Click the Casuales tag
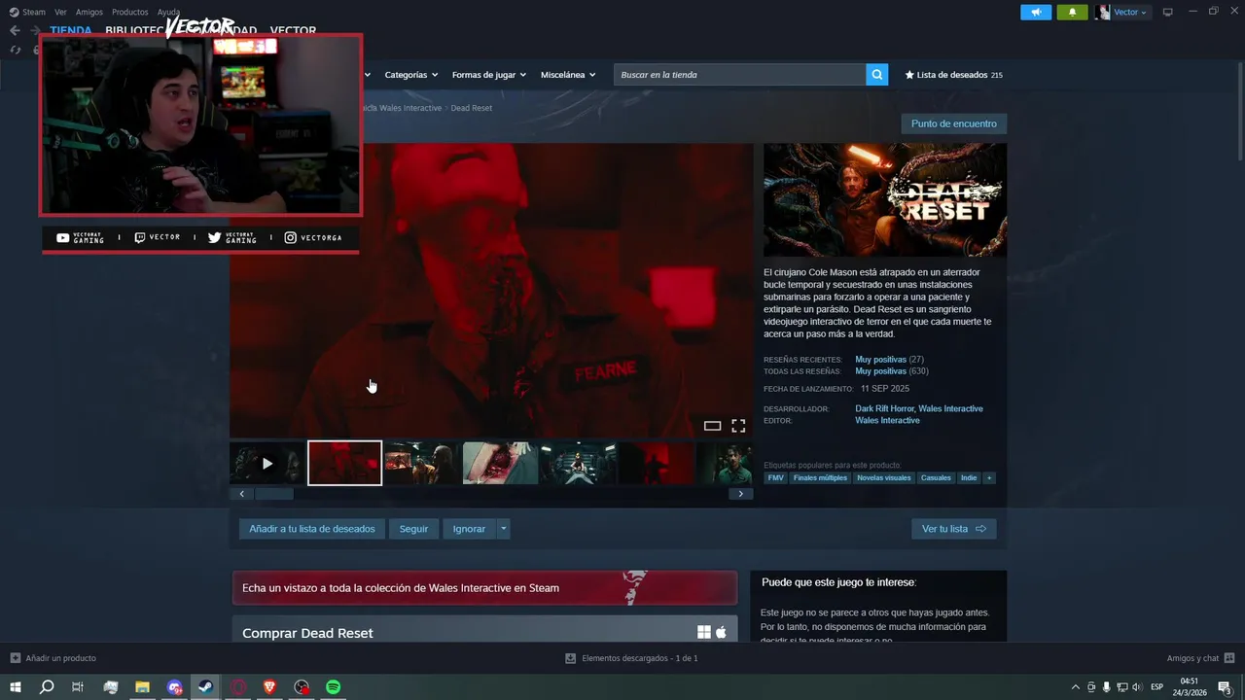The width and height of the screenshot is (1245, 700). tap(936, 478)
